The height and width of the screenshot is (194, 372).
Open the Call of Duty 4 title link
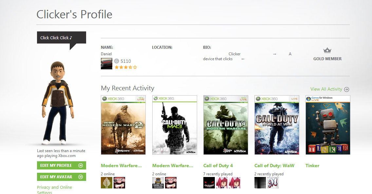218,166
